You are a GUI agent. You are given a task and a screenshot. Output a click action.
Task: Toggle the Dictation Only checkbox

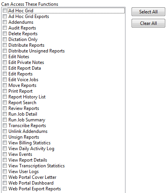[x=5, y=39]
